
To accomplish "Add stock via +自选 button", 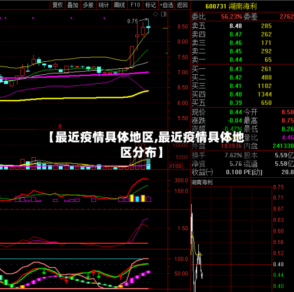I will tap(166, 5).
